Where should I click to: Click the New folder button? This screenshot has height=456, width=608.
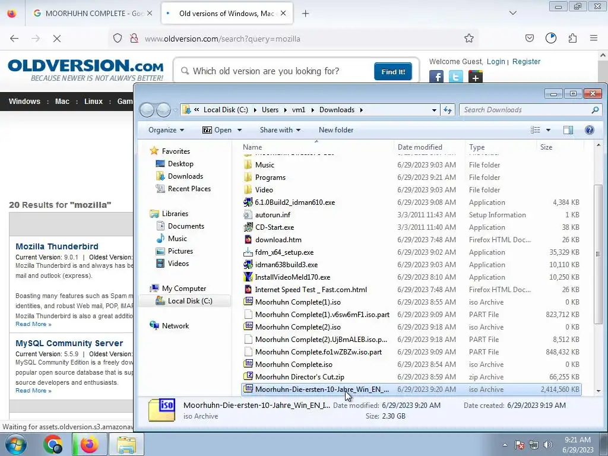(336, 130)
